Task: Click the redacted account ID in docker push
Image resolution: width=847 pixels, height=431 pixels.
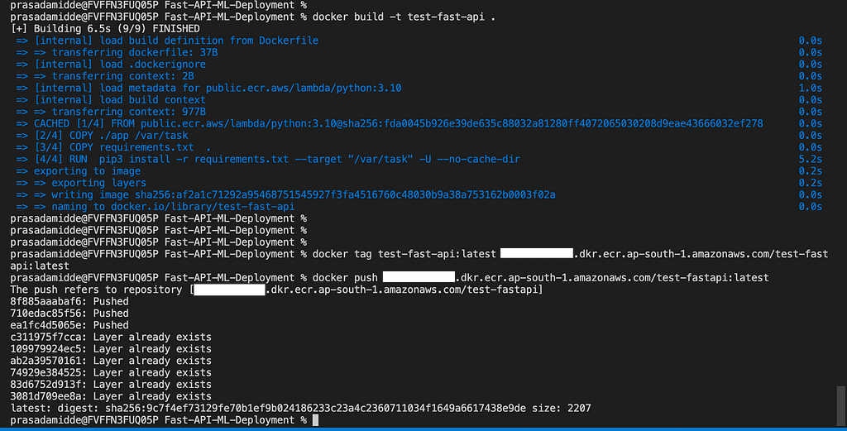Action: (x=419, y=277)
